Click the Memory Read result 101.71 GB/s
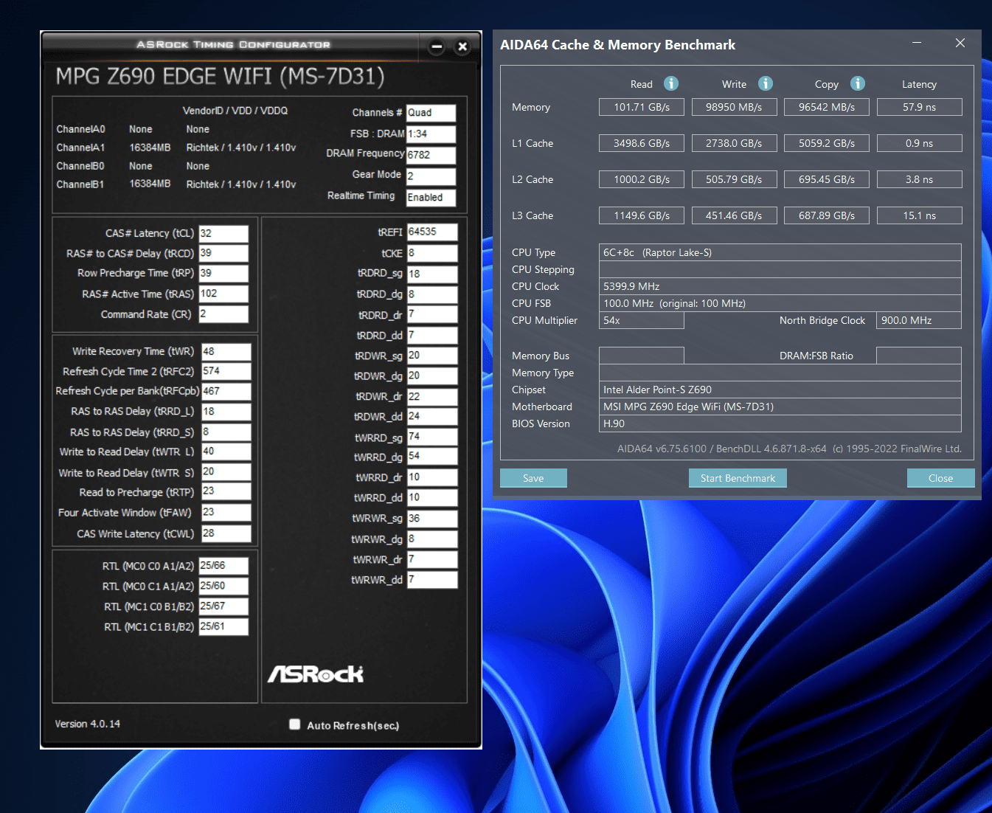The image size is (992, 813). pos(642,107)
